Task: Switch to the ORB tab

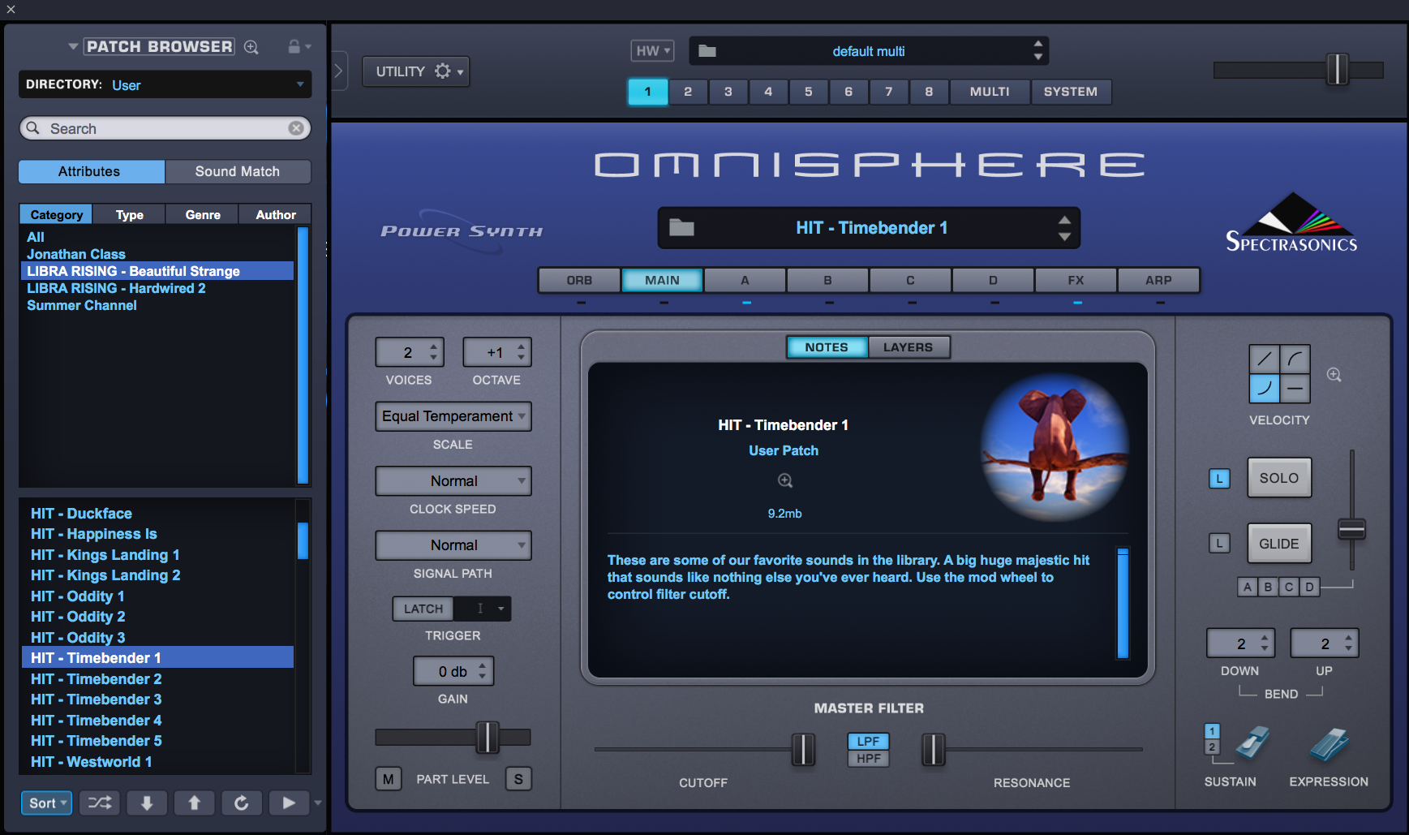Action: click(x=579, y=280)
